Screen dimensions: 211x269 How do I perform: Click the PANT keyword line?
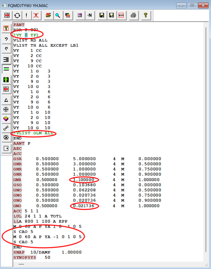tap(19, 25)
